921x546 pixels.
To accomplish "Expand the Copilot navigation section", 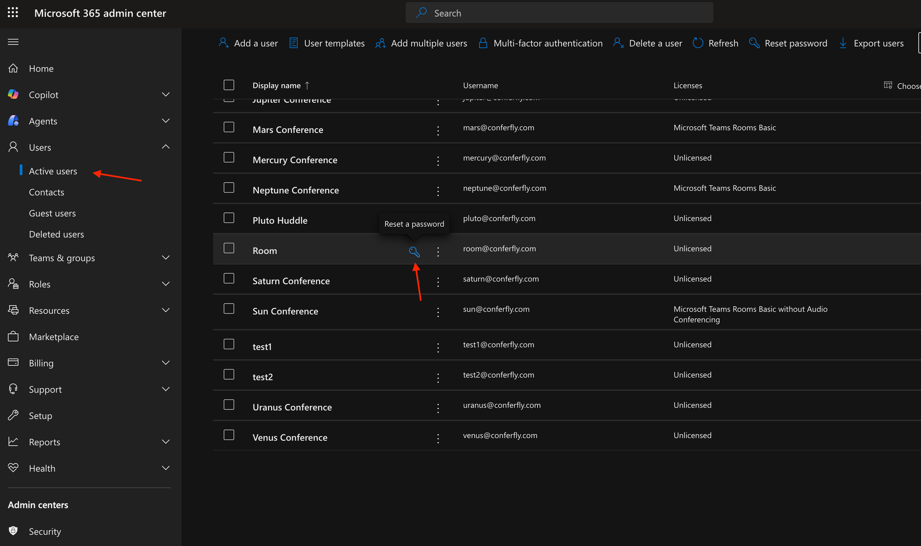I will click(166, 94).
